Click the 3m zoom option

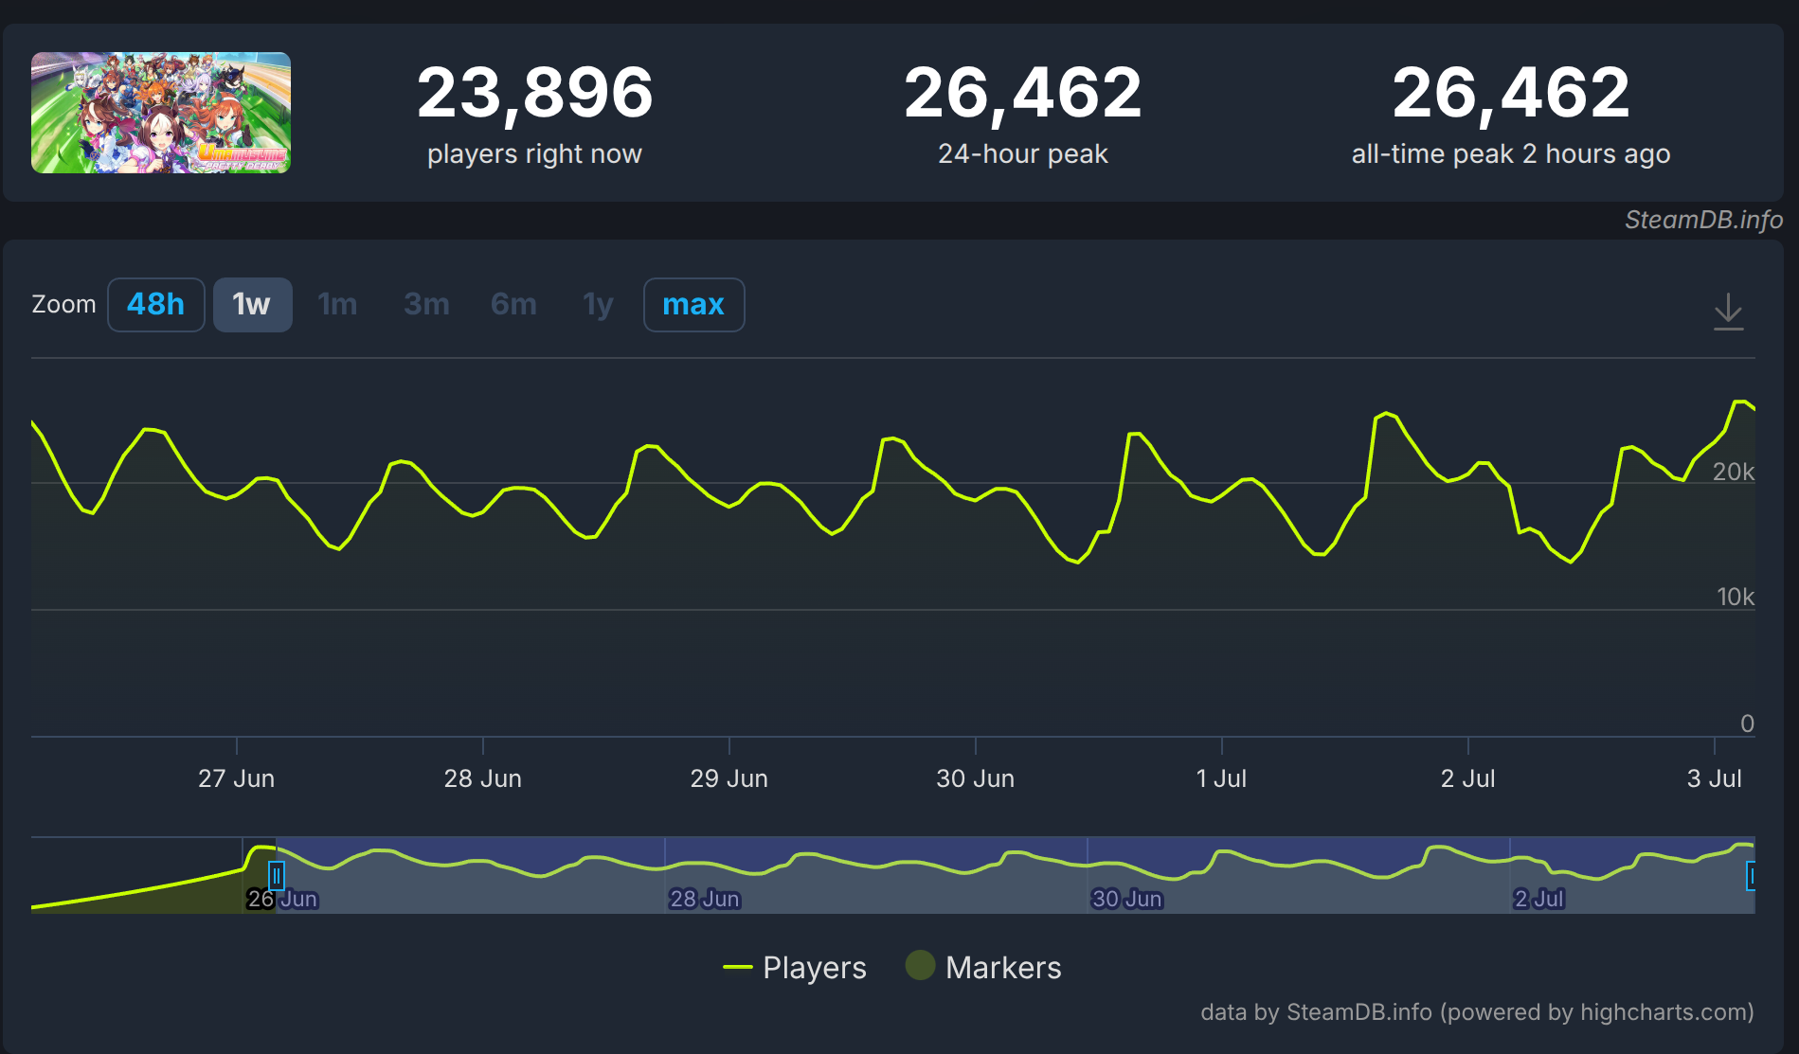point(426,305)
